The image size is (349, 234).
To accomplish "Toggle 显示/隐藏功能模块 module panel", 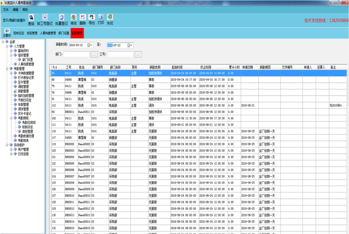I will click(x=14, y=20).
